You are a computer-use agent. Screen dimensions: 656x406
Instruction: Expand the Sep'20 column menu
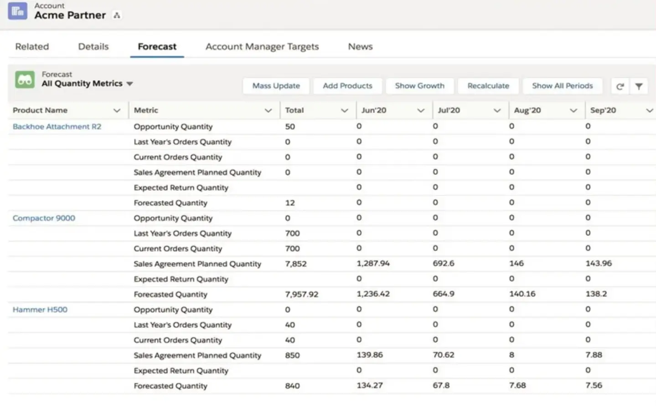tap(649, 110)
